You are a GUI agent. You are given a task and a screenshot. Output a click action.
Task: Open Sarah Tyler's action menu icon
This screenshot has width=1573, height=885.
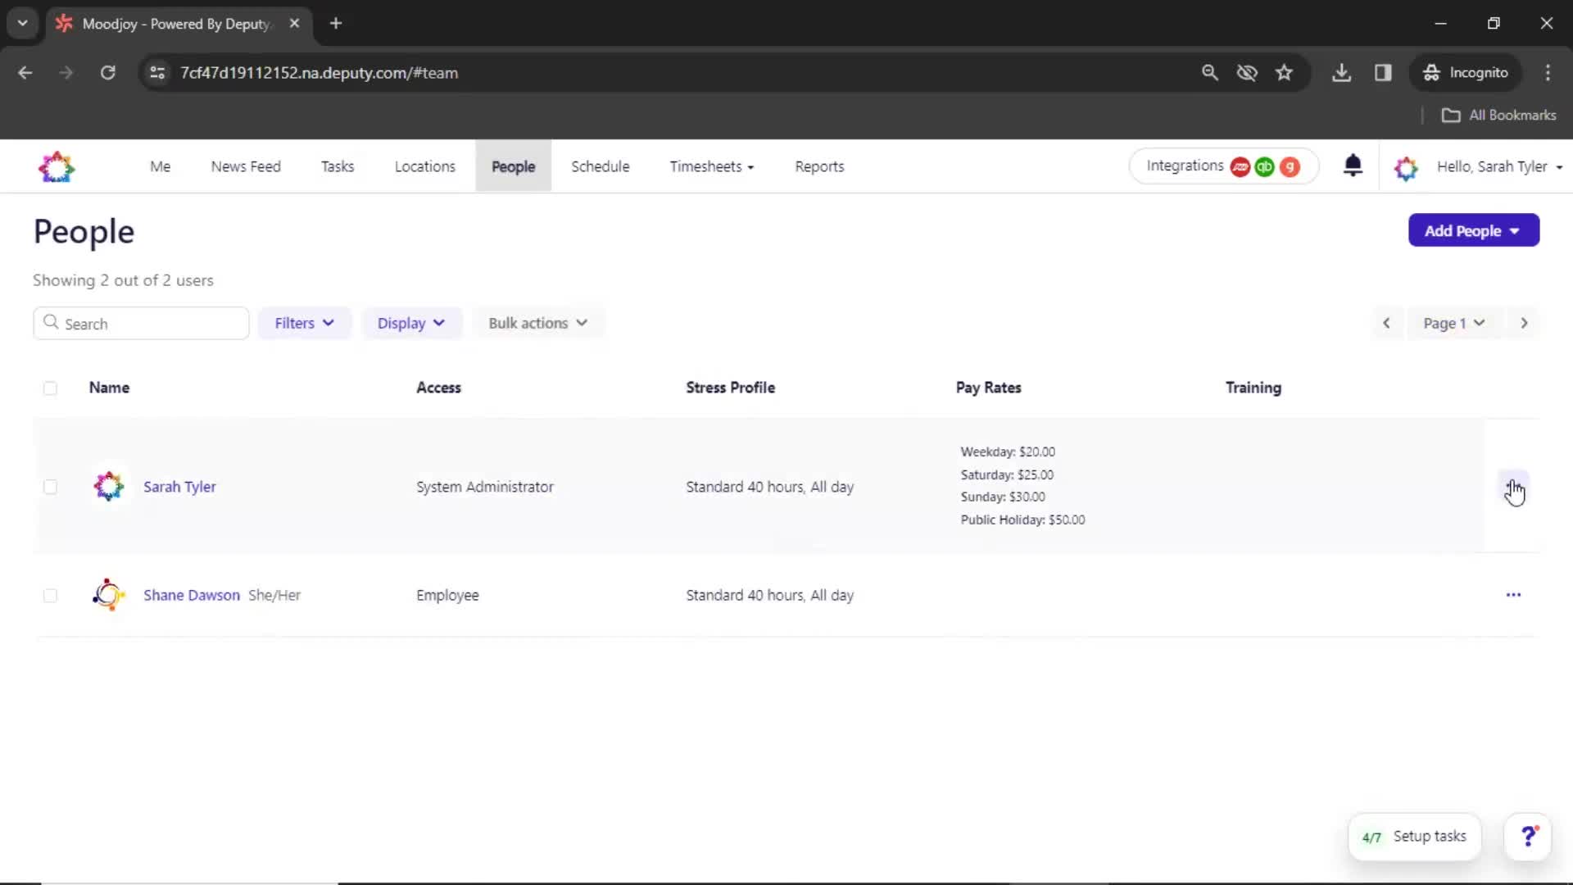1512,485
